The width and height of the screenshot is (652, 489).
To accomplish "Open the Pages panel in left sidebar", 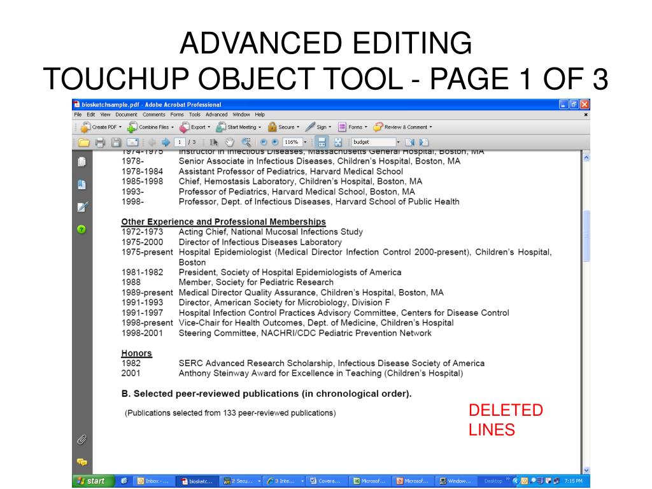I will click(x=82, y=162).
